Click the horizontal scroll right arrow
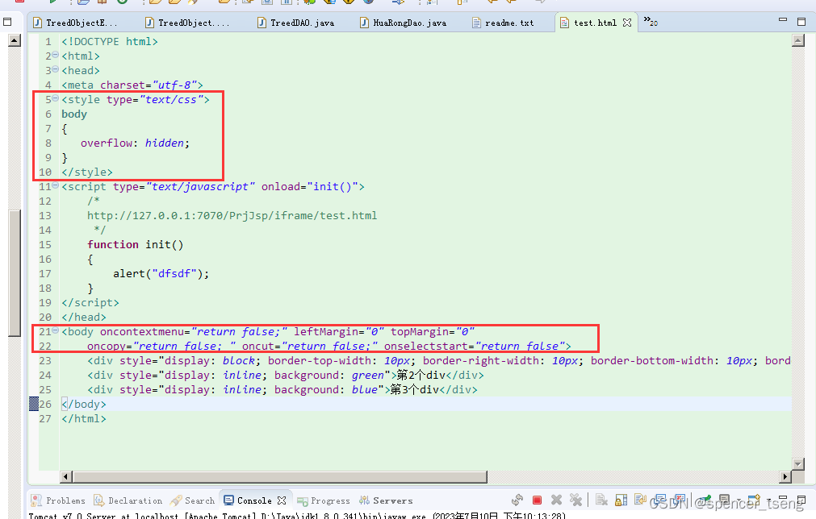816x519 pixels. click(x=785, y=476)
